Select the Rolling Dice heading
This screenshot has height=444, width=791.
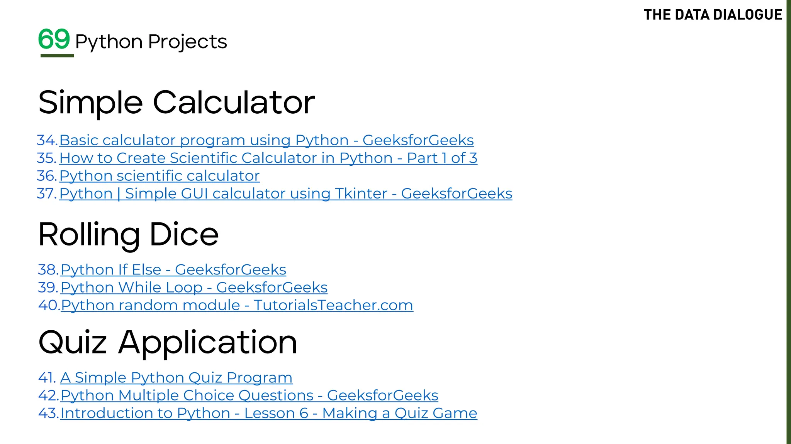128,235
